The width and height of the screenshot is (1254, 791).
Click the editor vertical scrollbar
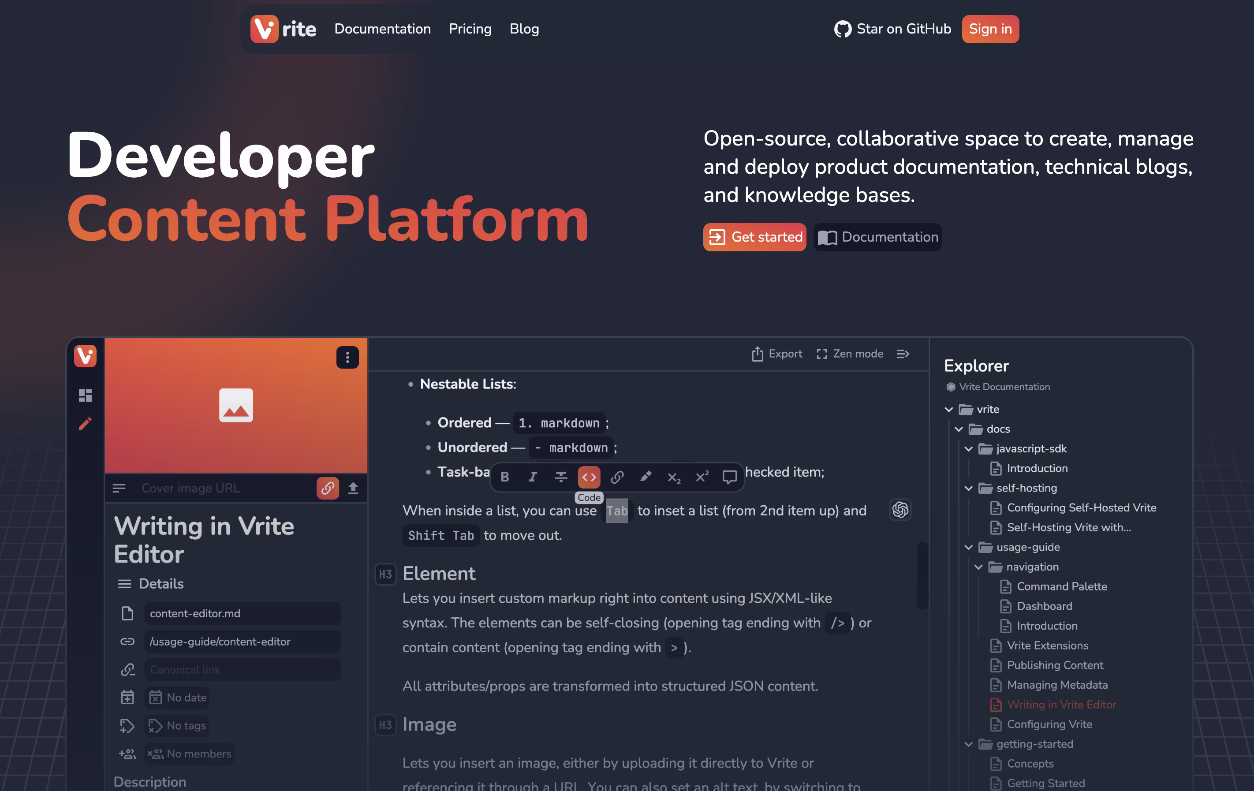point(922,575)
